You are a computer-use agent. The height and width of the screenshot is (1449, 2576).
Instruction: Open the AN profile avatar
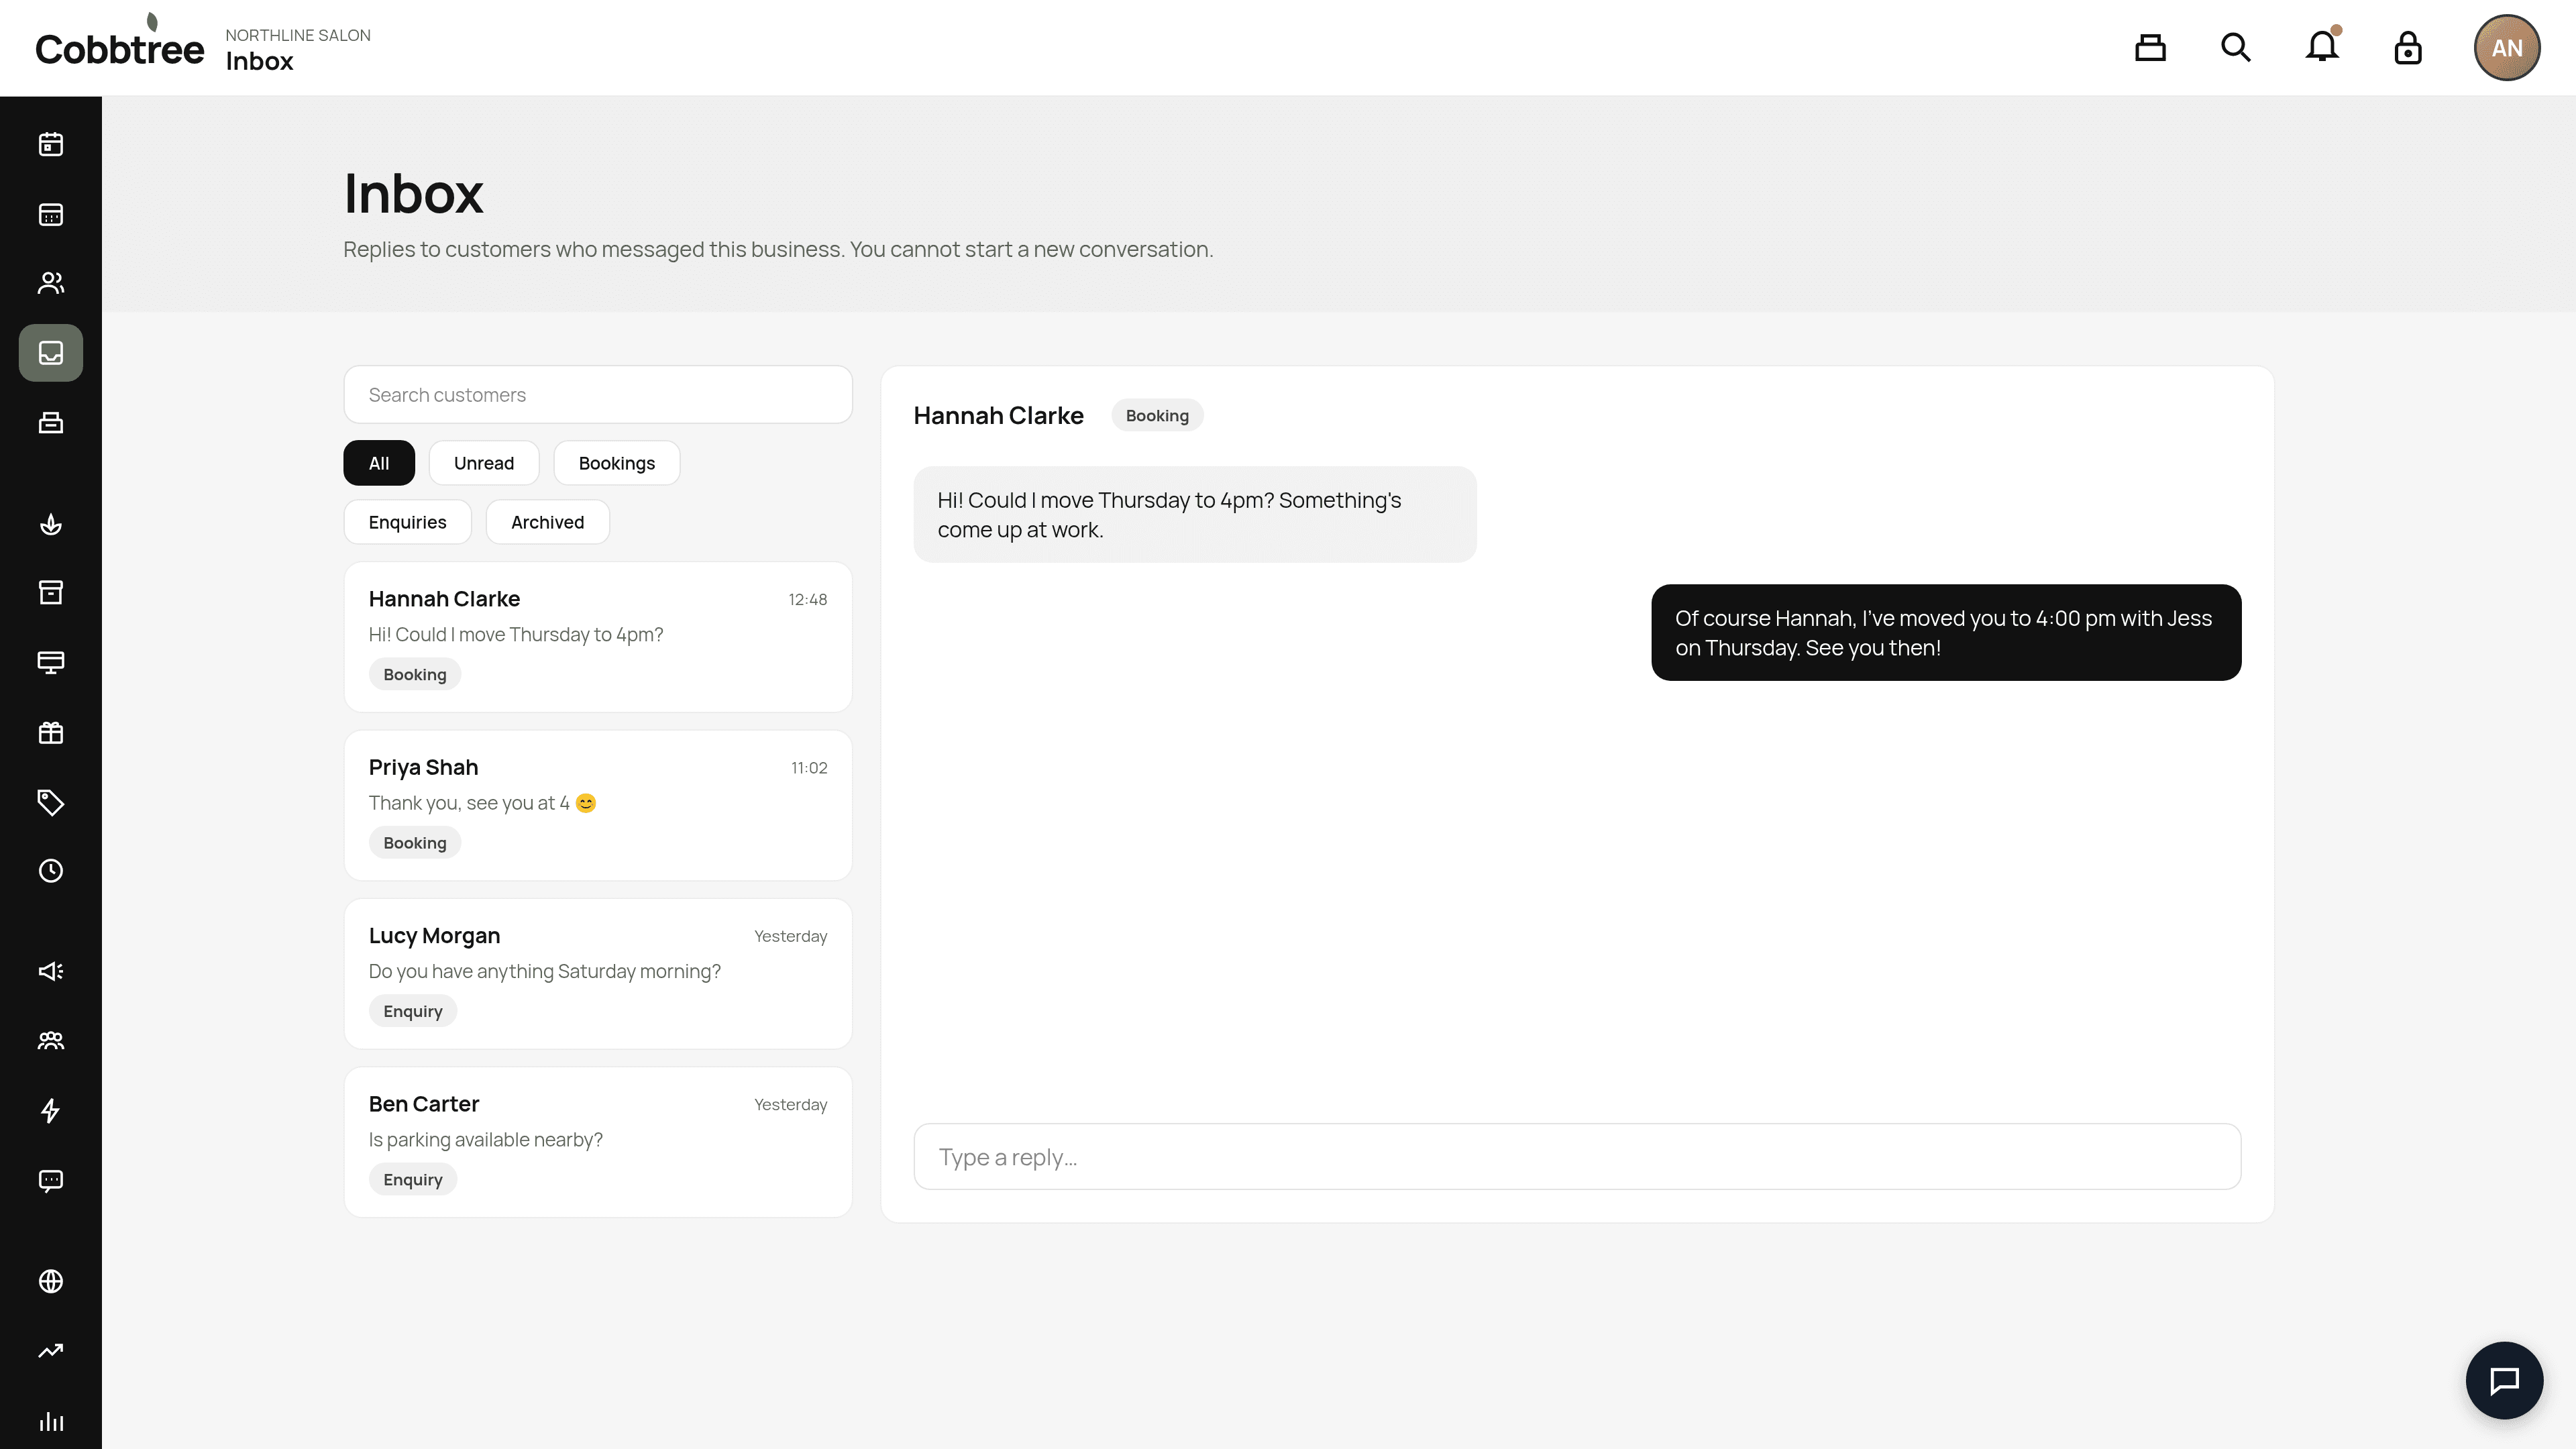(2507, 47)
